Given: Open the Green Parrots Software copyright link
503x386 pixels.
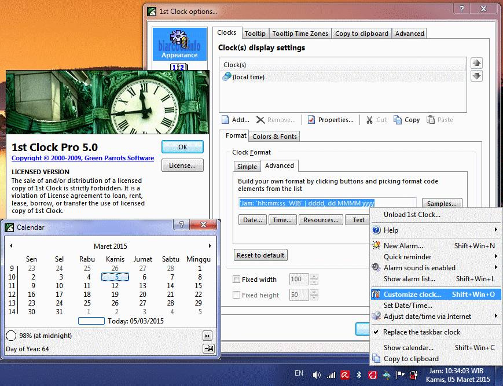Looking at the screenshot, I should click(83, 157).
